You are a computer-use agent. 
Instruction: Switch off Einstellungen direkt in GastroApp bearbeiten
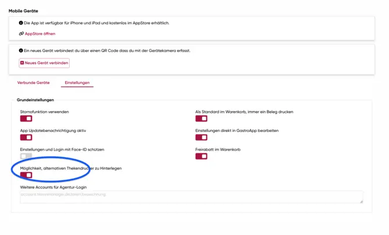pos(201,138)
